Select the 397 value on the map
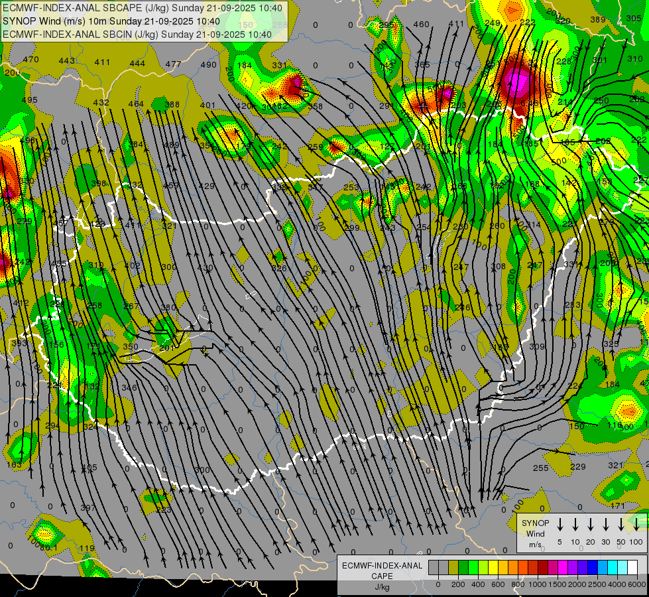649x597 pixels. [88, 507]
